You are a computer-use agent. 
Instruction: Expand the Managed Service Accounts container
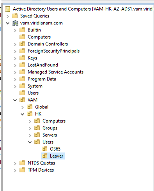click(15, 72)
